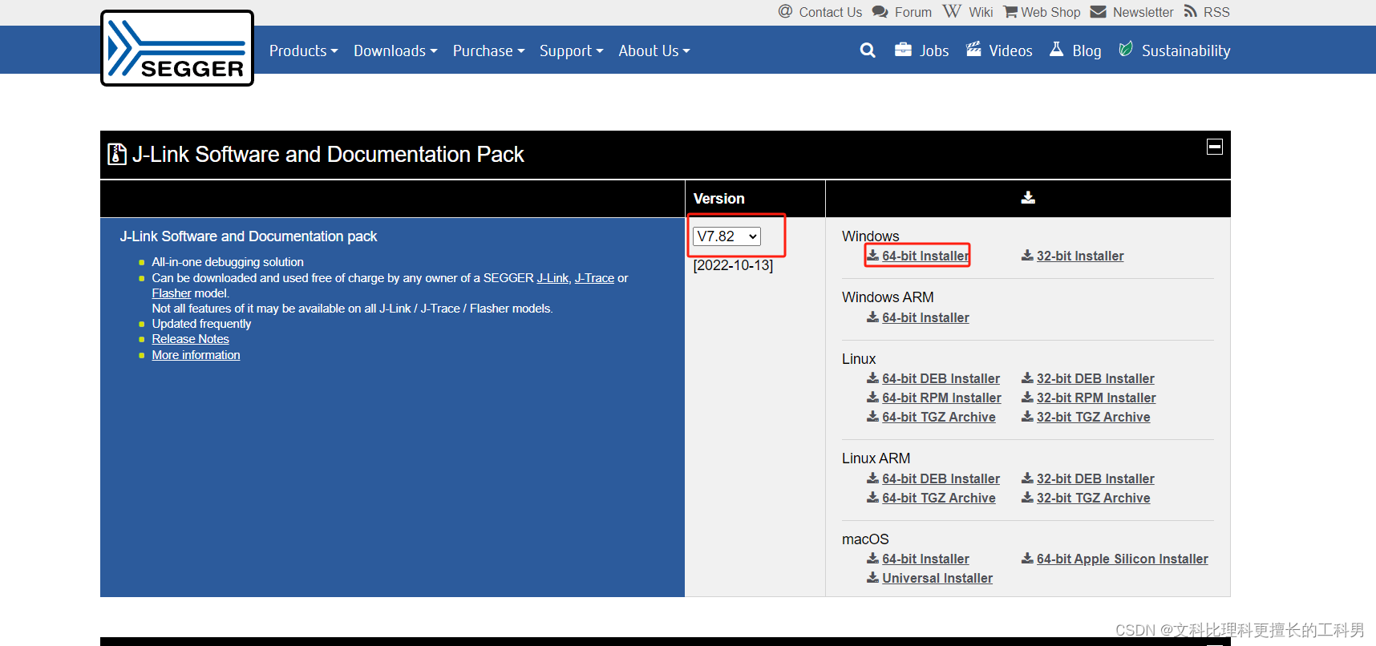The width and height of the screenshot is (1376, 646).
Task: Download Linux ARM 32-bit TGZ Archive
Action: pos(1093,498)
